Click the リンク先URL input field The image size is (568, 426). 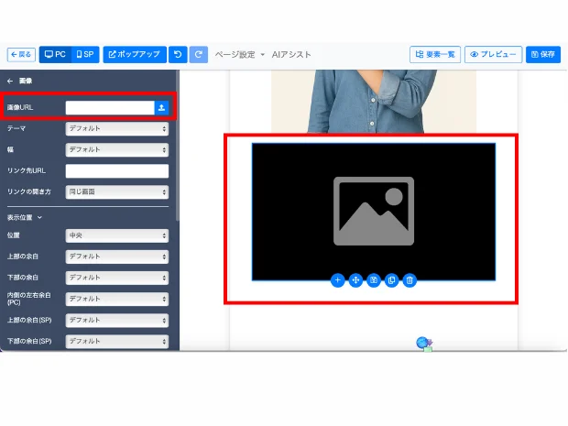[117, 170]
